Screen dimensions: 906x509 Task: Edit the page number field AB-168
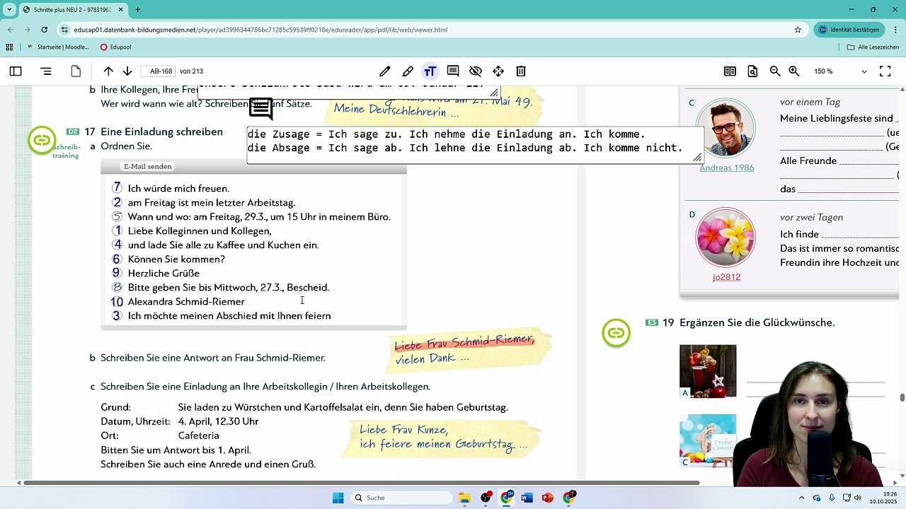[x=158, y=71]
